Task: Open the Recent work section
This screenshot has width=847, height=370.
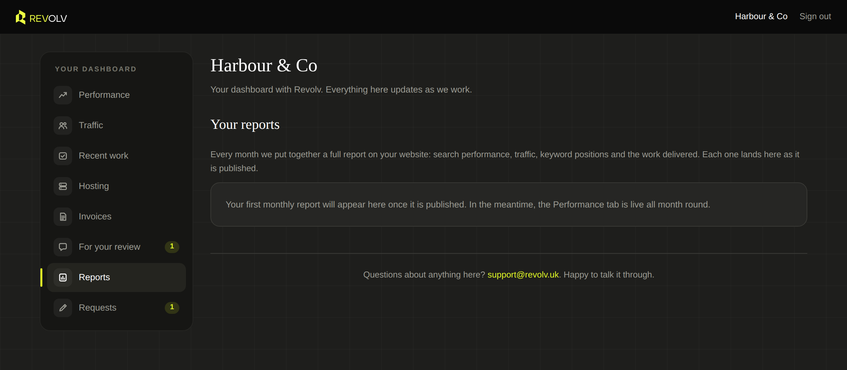Action: tap(116, 156)
